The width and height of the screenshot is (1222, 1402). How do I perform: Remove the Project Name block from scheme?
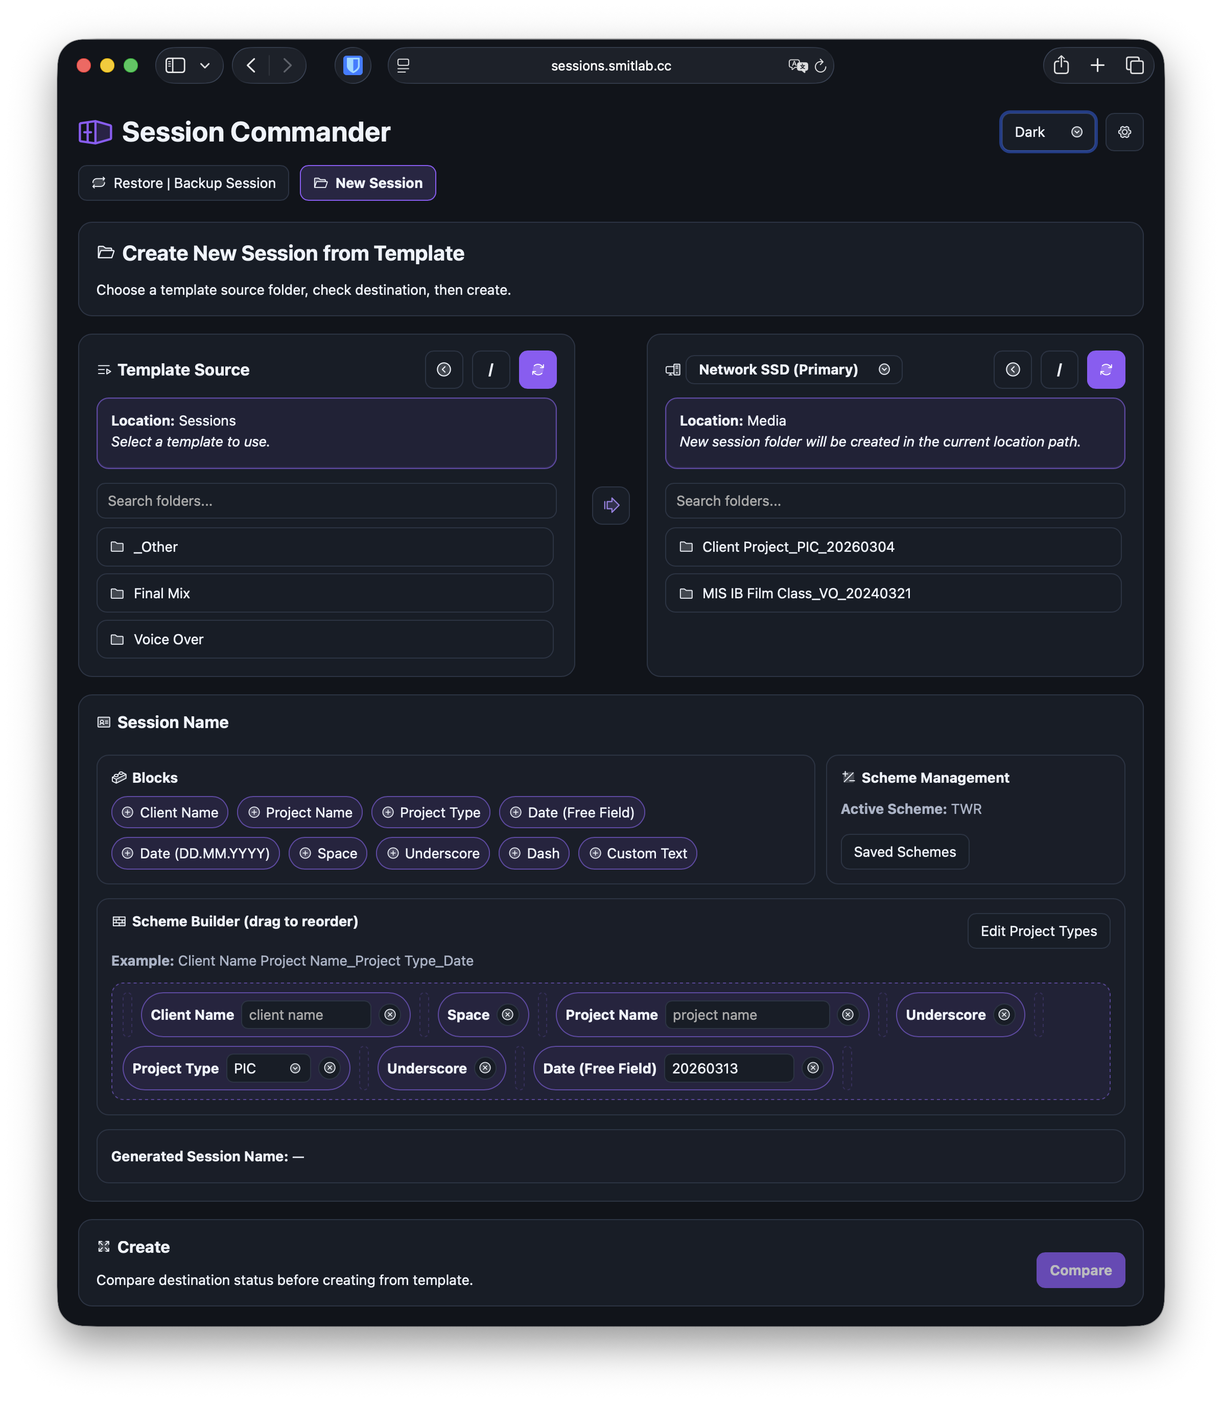coord(848,1015)
